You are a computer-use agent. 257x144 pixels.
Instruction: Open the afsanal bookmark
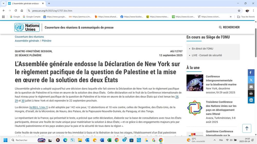click(106, 17)
